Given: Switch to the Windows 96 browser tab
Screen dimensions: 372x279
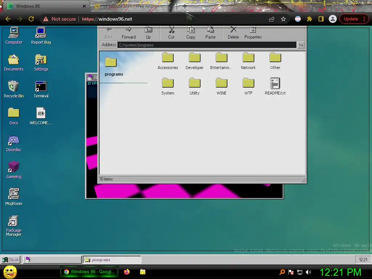Looking at the screenshot, I should tap(45, 6).
